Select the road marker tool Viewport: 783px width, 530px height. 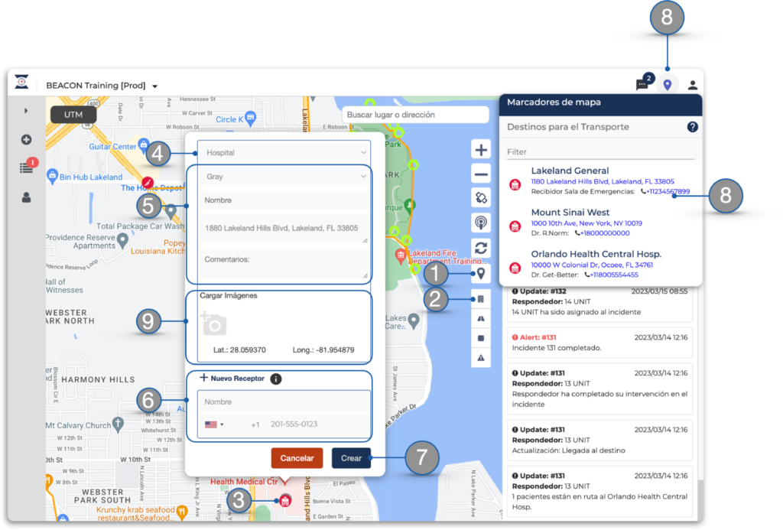(x=481, y=318)
